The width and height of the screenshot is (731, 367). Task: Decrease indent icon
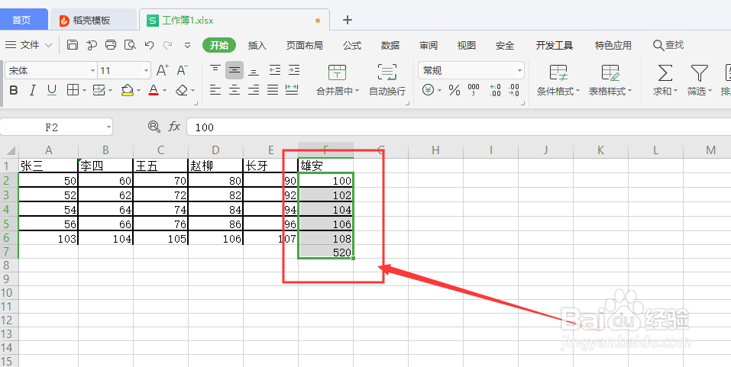coord(275,70)
